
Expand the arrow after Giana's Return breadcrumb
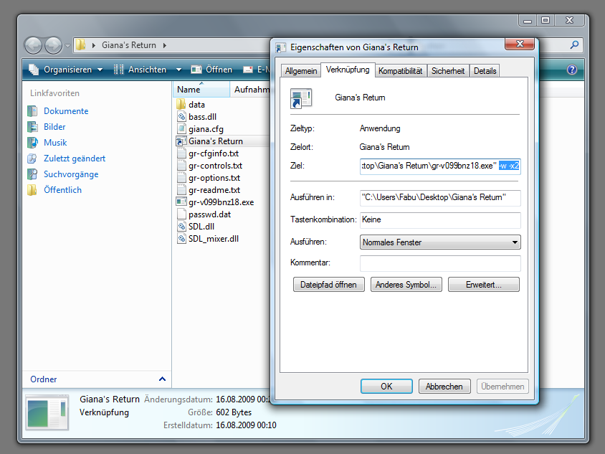pos(165,46)
